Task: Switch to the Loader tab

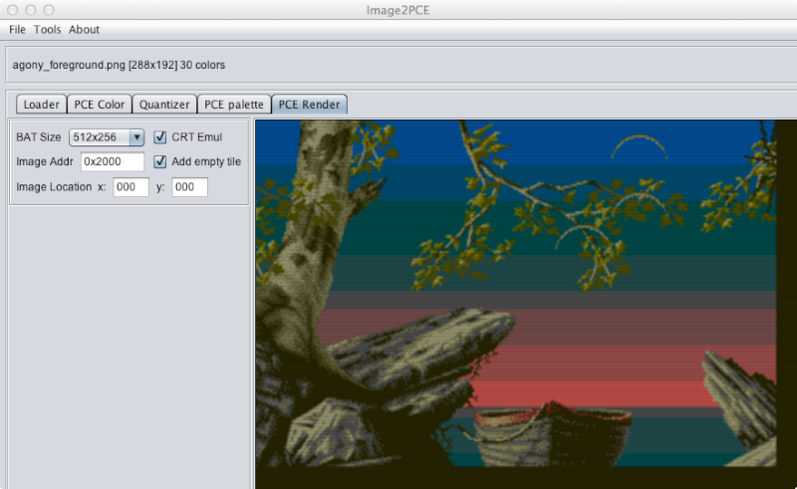Action: coord(41,105)
